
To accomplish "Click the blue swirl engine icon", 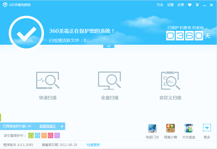I will click(x=37, y=135).
